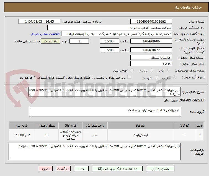
Task: Toggle the اسناد خزانه اسلامی payment checkbox
Action: (129, 77)
